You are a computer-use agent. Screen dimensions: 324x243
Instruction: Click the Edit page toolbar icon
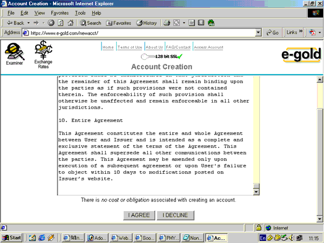pyautogui.click(x=192, y=23)
